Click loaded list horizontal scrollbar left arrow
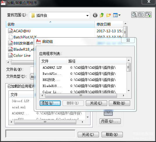156x142 pixels. tap(11, 122)
